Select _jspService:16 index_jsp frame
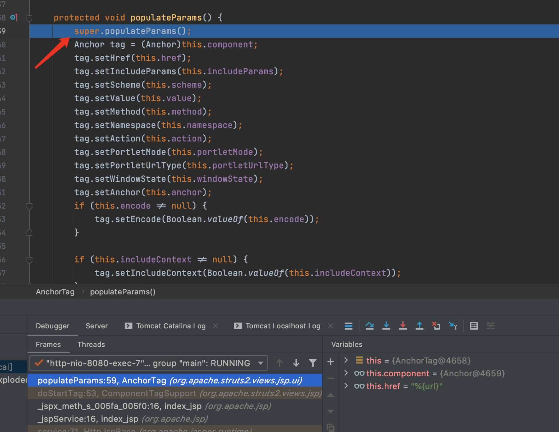Viewport: 559px width, 432px height. pyautogui.click(x=175, y=419)
